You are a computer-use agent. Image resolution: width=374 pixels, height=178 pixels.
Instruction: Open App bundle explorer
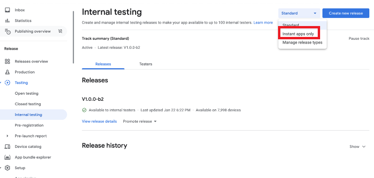(34, 157)
